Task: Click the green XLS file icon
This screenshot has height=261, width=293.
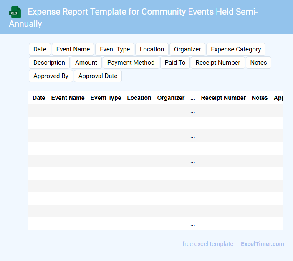Action: (15, 12)
